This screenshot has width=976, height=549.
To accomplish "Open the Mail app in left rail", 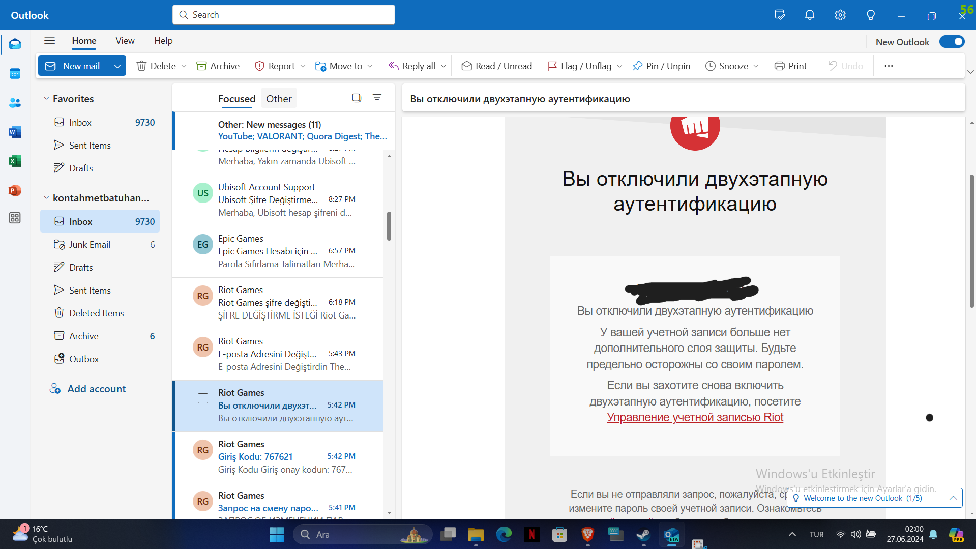I will coord(15,44).
